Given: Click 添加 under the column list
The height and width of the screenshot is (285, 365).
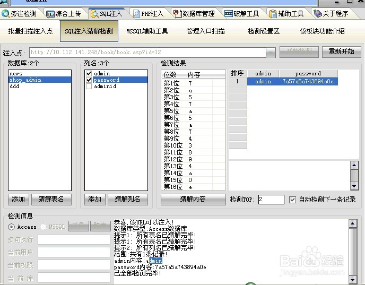Looking at the screenshot, I should click(95, 200).
